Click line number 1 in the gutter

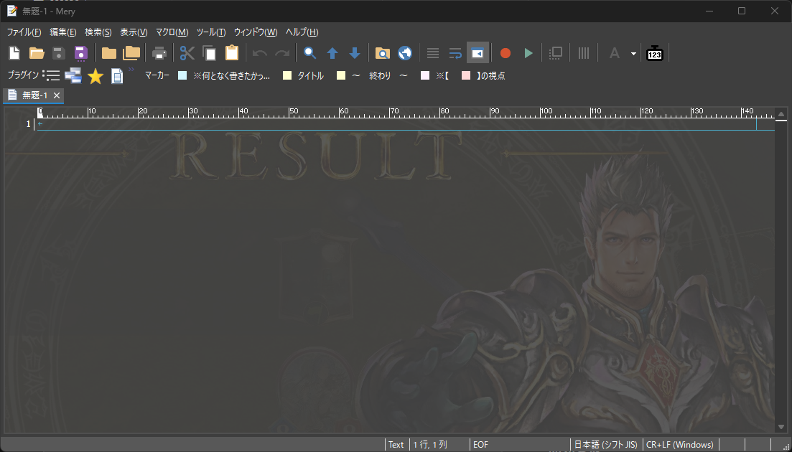pyautogui.click(x=28, y=124)
